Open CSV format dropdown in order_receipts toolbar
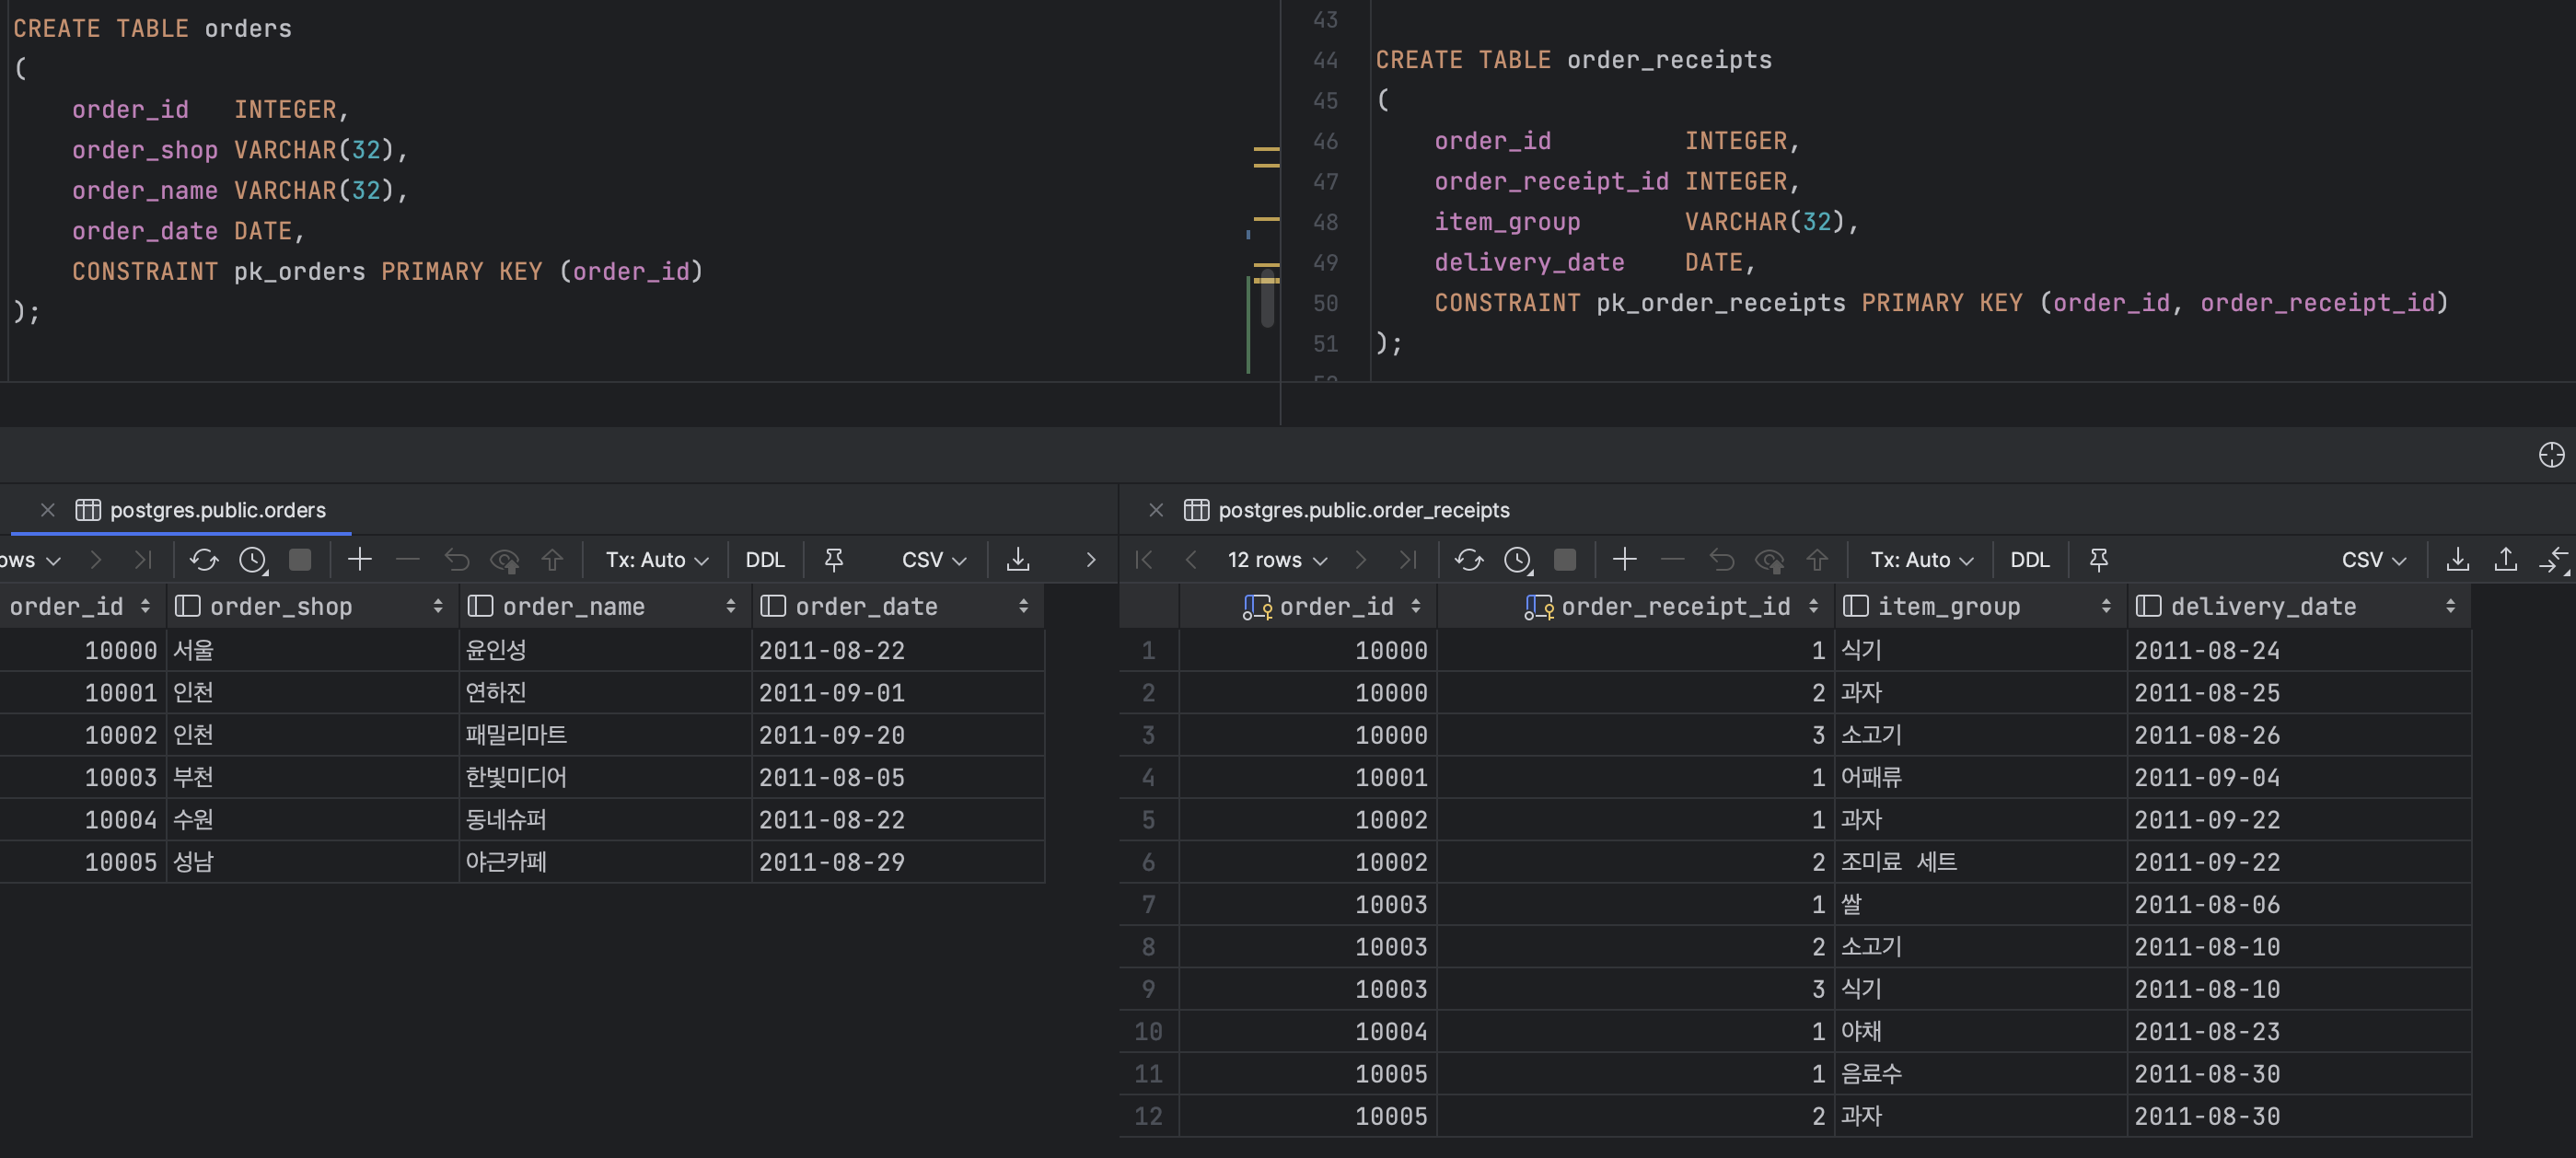 [2374, 560]
